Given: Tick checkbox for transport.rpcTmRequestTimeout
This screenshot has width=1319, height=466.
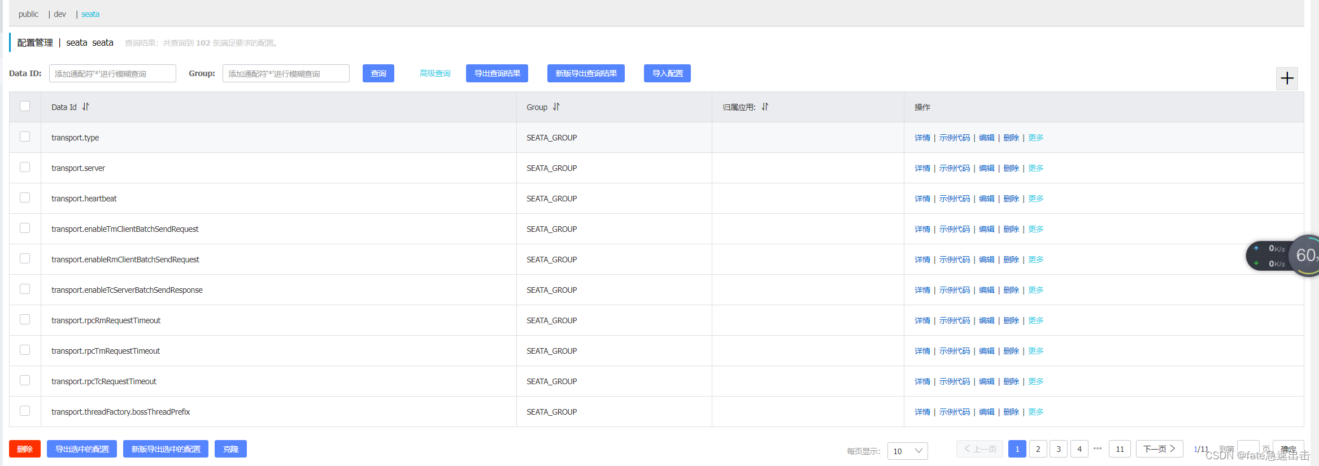Looking at the screenshot, I should click(25, 350).
